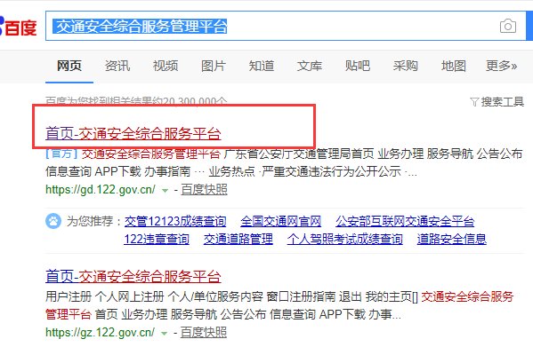533x355 pixels.
Task: Open recommended link 公安部互联网交通安全平台
Action: tap(405, 221)
